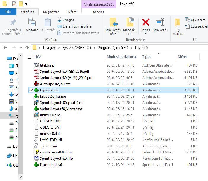The height and width of the screenshot is (181, 208).
Task: Click the Beillesztés clipboard icon
Action: (x=48, y=22)
